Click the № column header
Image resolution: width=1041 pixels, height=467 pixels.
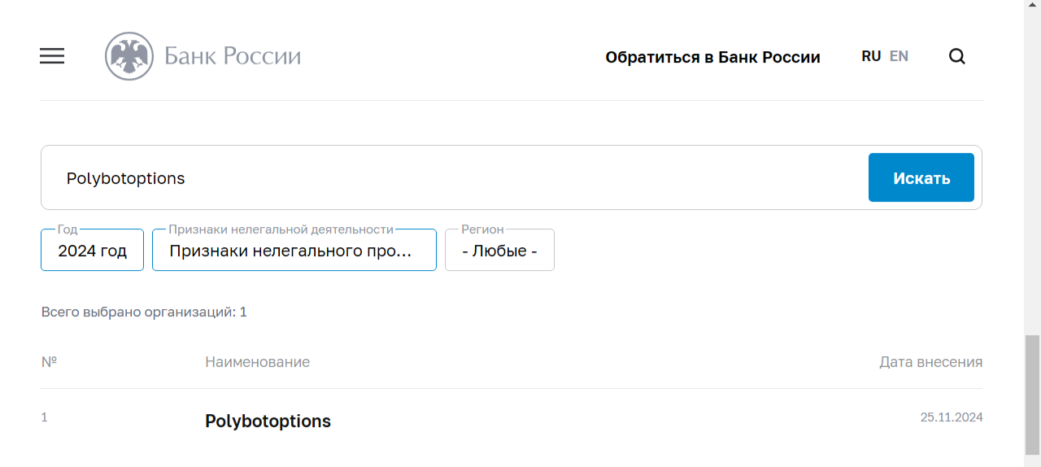(49, 361)
